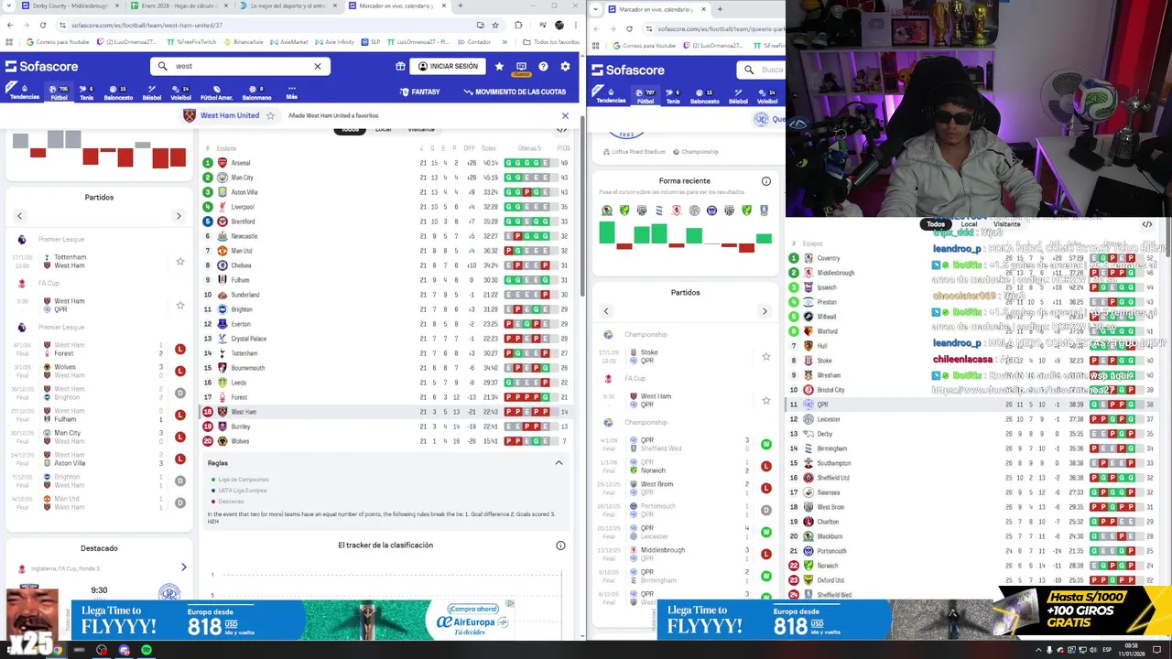Open the Sofascore logo home link in left window

click(41, 66)
